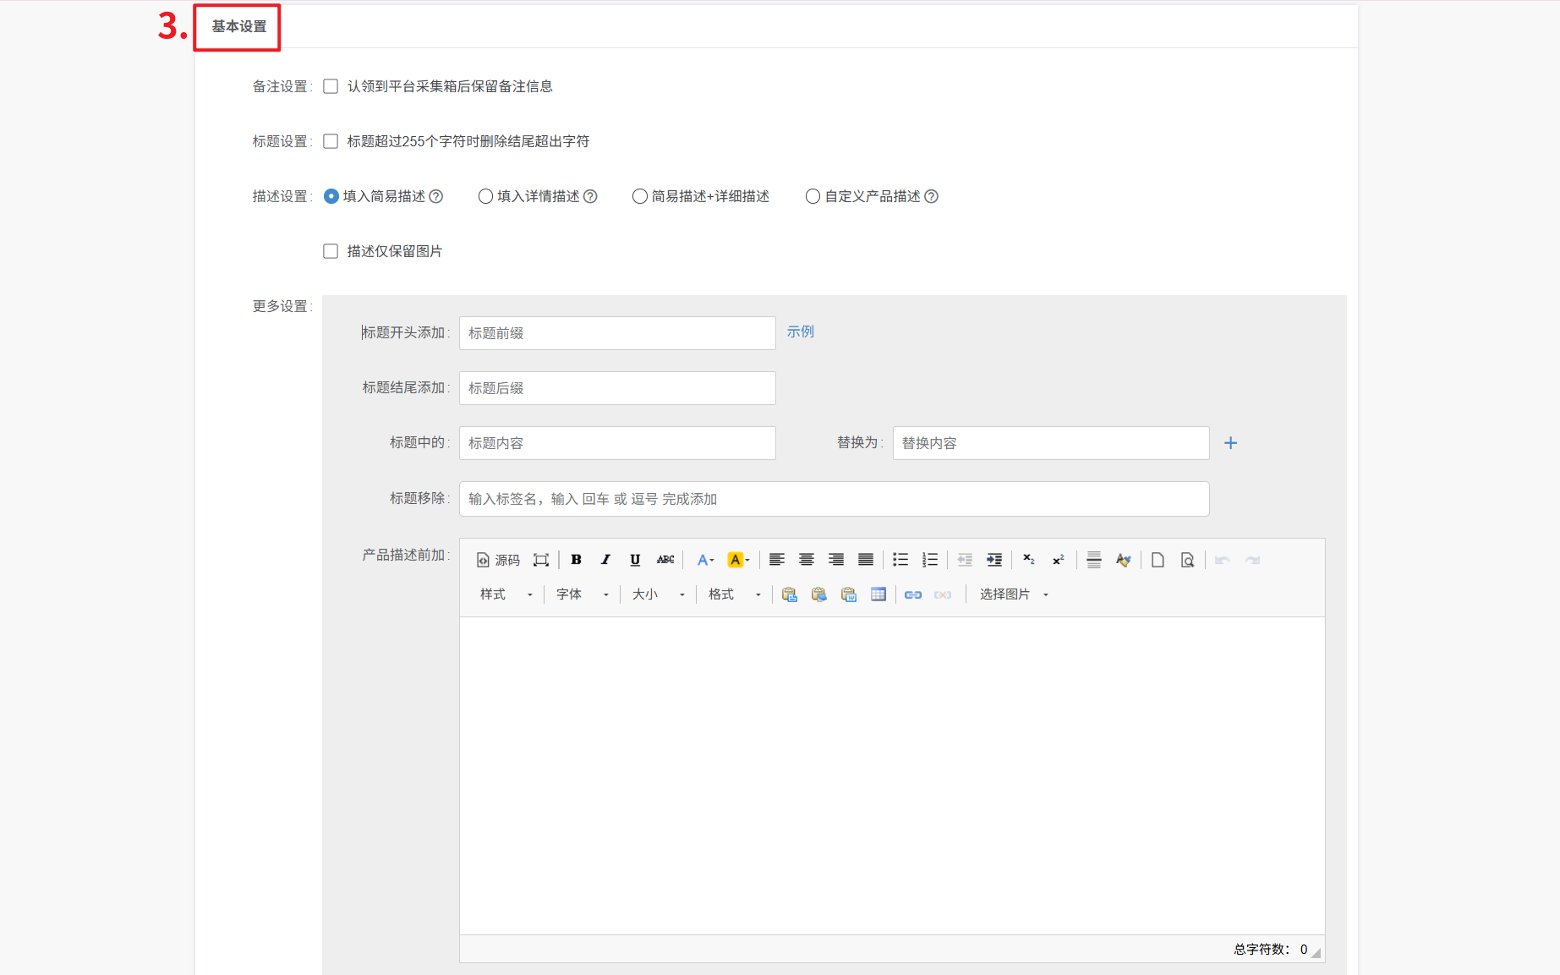Screen dimensions: 1560x975
Task: Click 源码 source code button
Action: point(498,560)
